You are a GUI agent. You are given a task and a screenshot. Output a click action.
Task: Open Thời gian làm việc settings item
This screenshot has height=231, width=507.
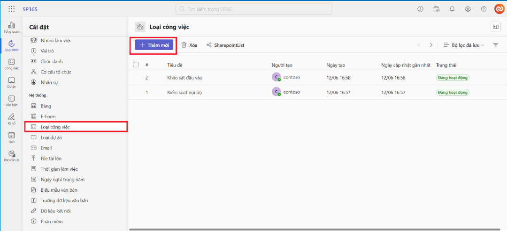(x=59, y=169)
